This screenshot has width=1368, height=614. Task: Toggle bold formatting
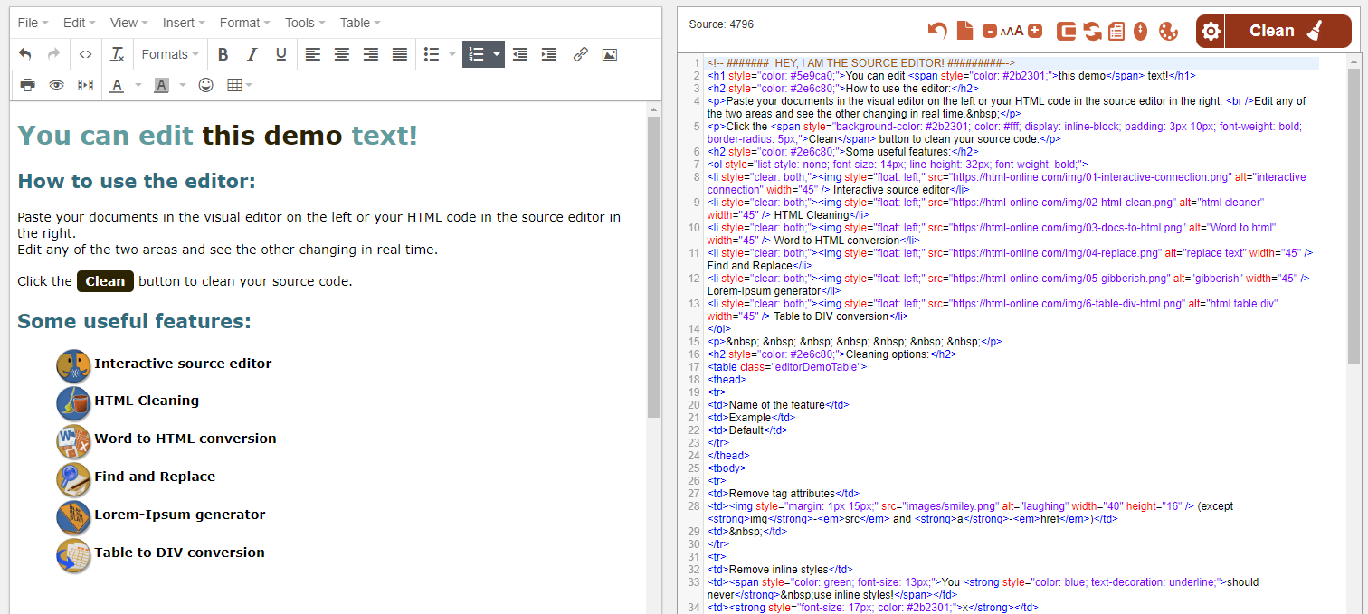[223, 54]
